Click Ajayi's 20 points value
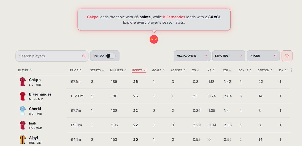 (136, 140)
